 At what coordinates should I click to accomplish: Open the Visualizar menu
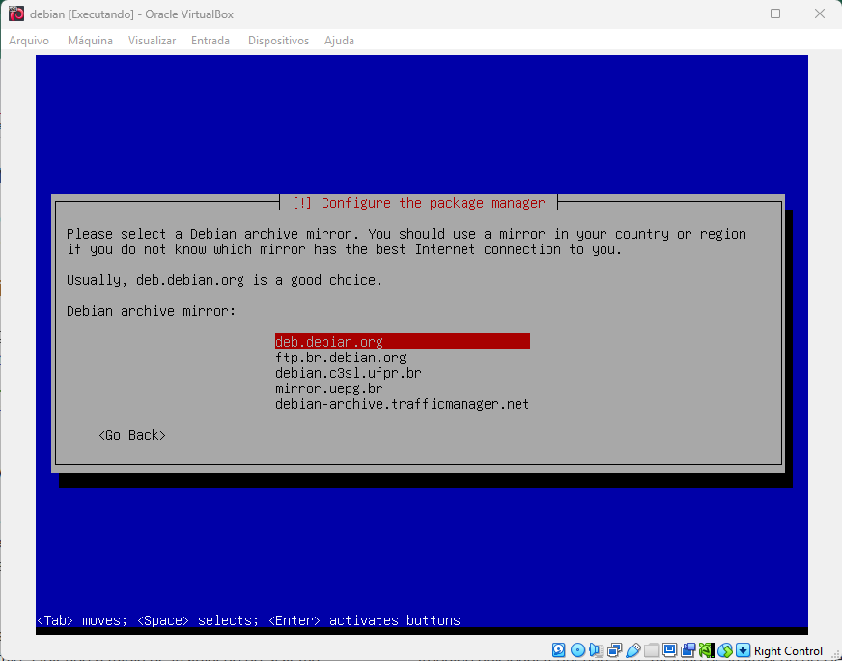click(152, 41)
